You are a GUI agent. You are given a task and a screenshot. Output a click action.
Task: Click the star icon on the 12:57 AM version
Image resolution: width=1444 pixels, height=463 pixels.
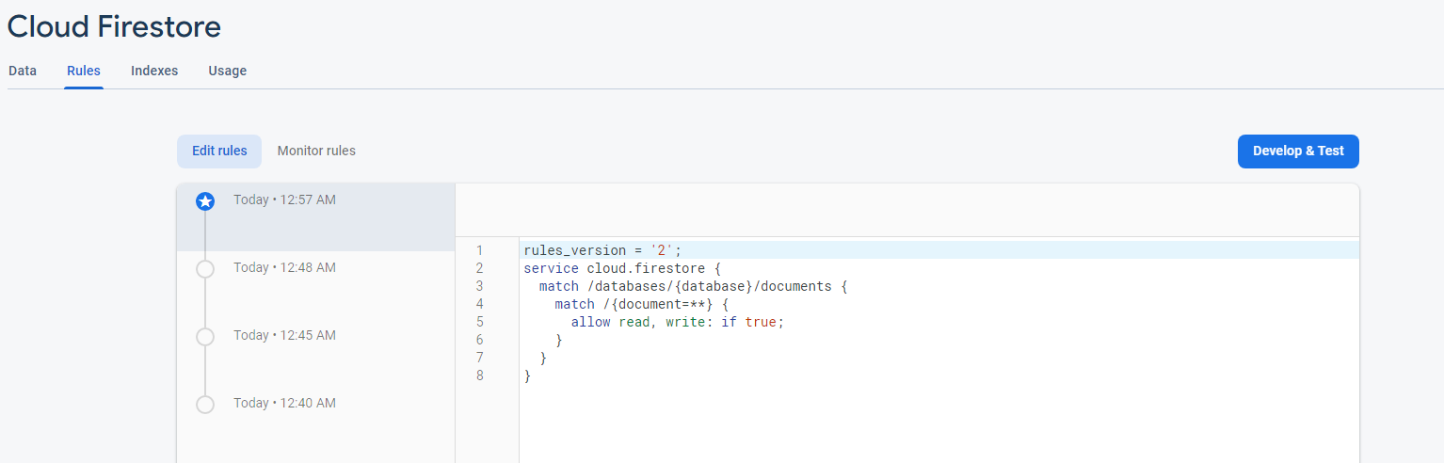pos(205,200)
